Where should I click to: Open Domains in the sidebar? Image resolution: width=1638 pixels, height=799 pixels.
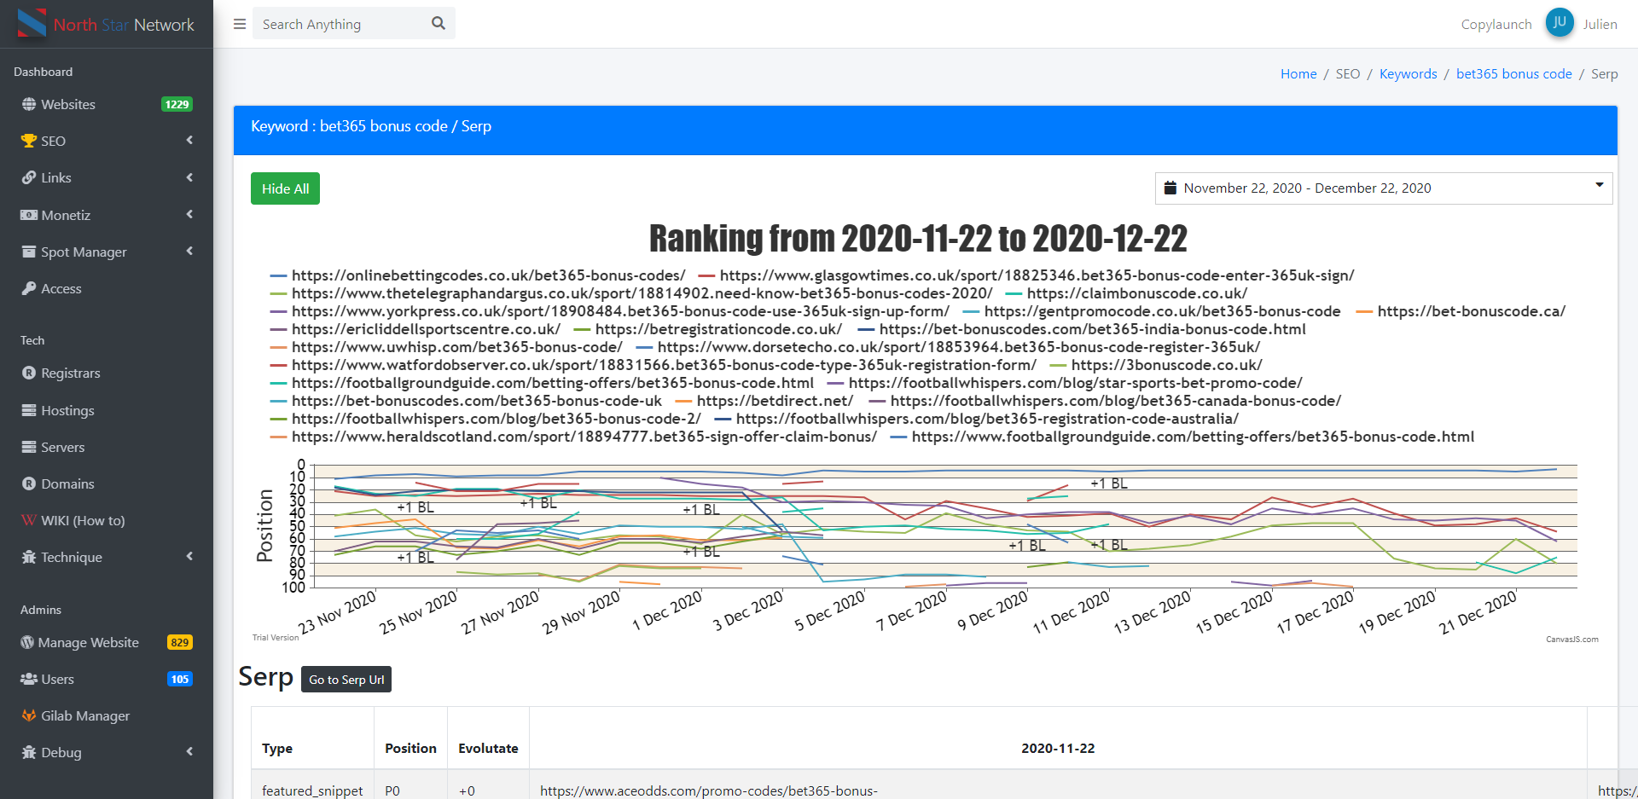coord(67,484)
